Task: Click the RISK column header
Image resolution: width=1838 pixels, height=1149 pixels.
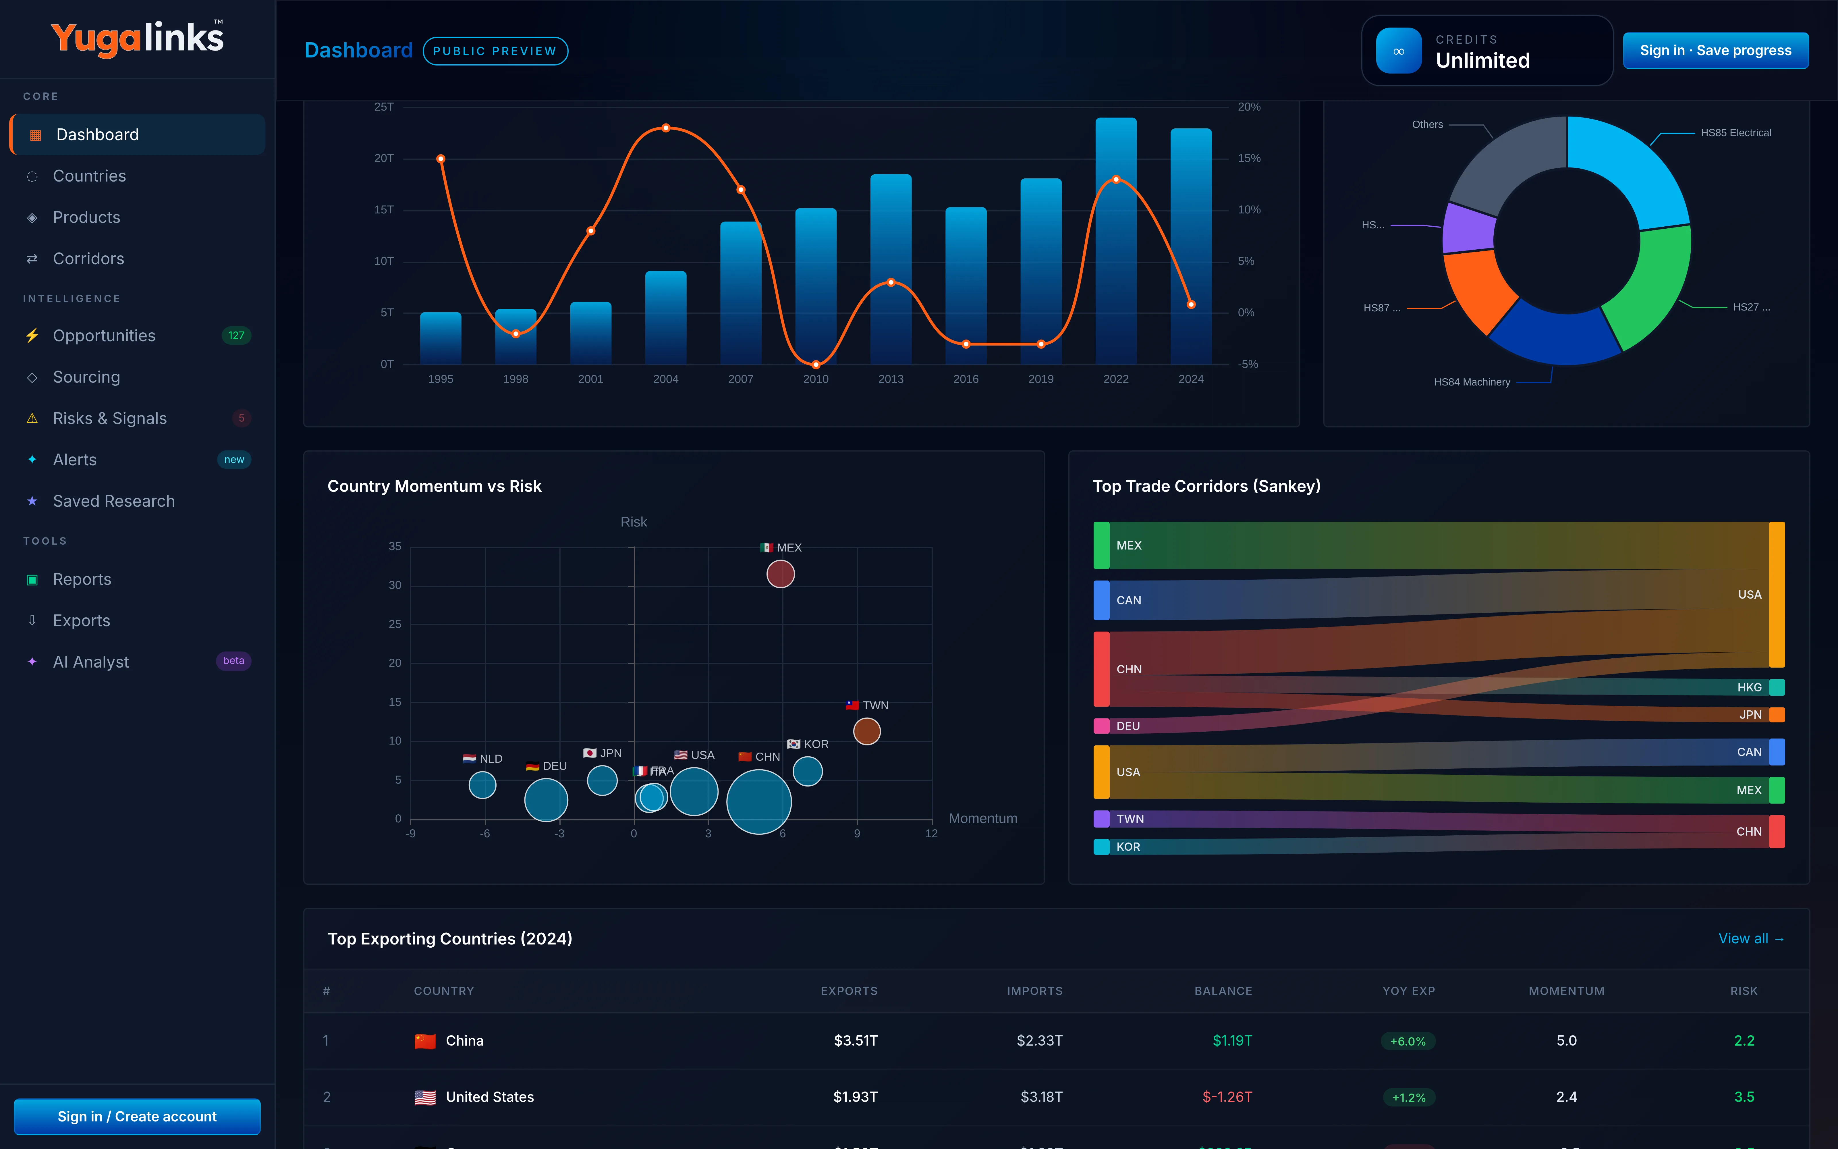Action: click(1744, 992)
